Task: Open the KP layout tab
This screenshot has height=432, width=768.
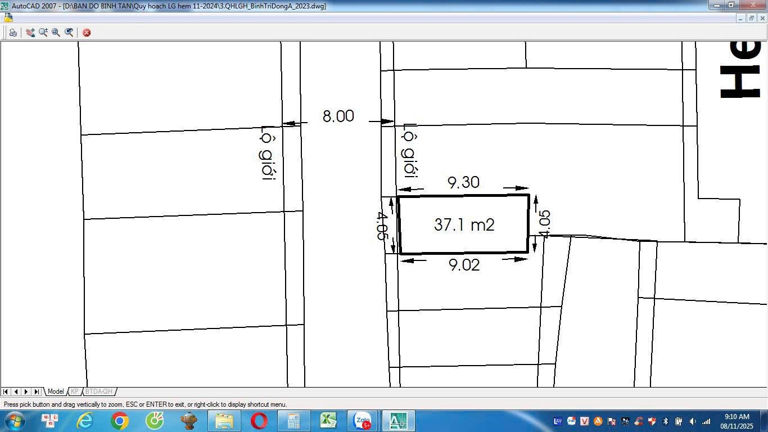Action: pos(74,391)
